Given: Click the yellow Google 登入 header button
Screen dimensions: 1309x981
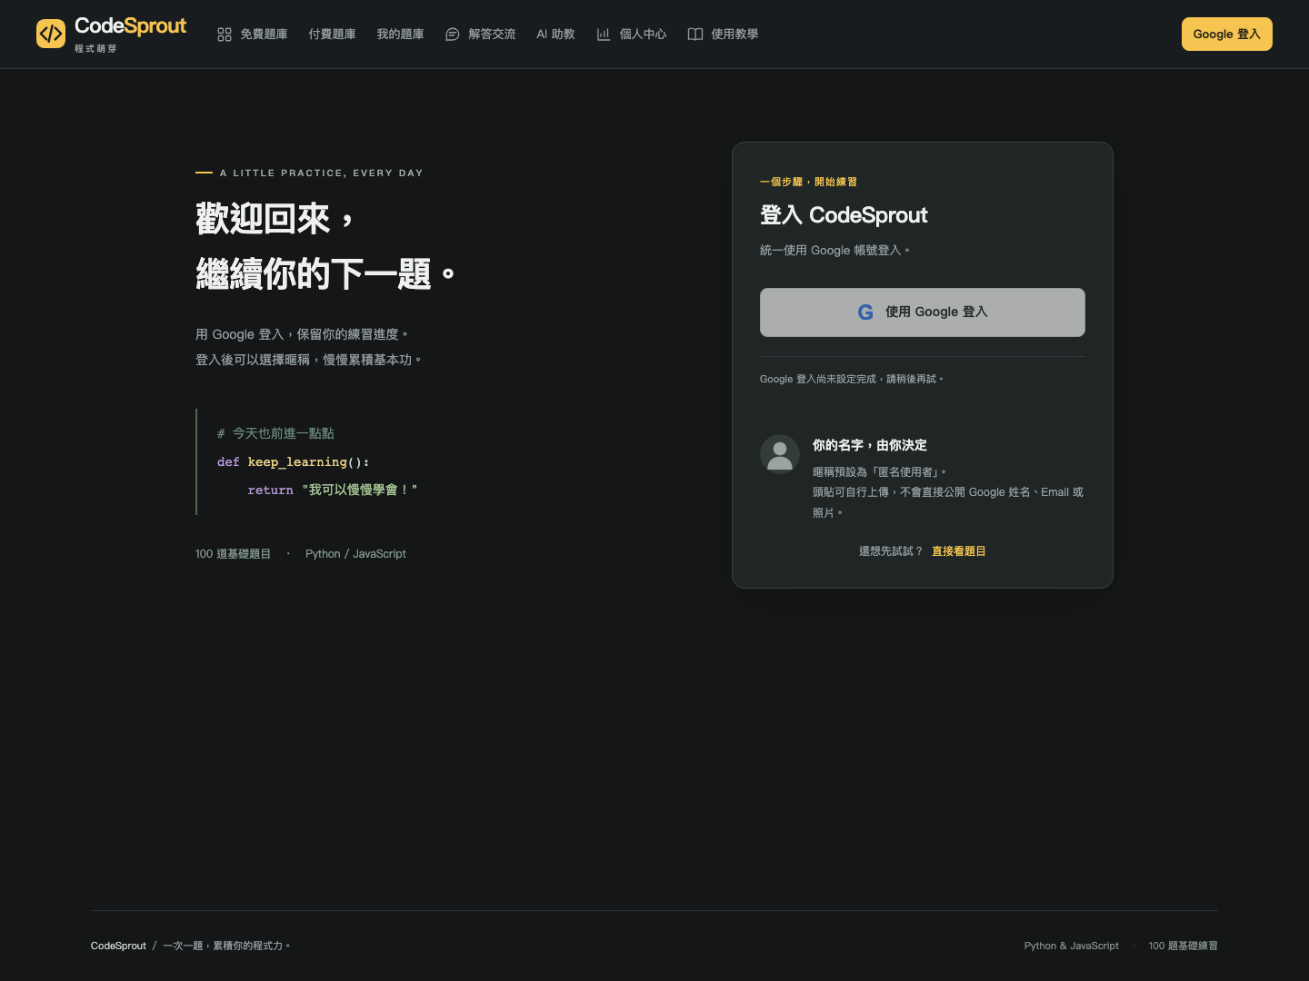Looking at the screenshot, I should pos(1227,35).
